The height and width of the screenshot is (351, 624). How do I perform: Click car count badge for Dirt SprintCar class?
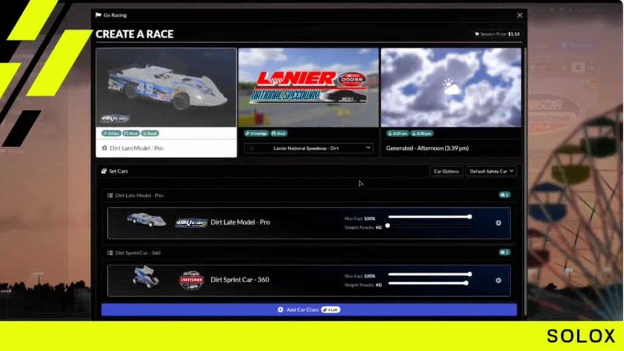(x=504, y=252)
